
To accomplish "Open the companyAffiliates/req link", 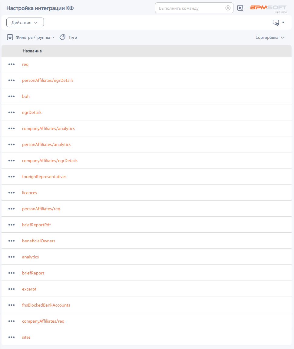I will coord(43,321).
